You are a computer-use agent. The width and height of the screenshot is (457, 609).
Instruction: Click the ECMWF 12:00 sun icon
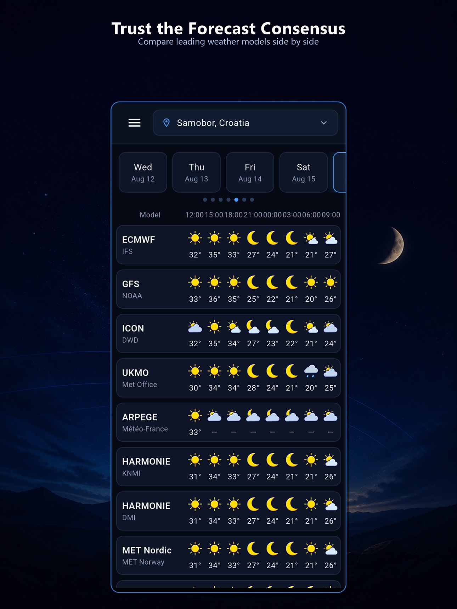(x=195, y=238)
